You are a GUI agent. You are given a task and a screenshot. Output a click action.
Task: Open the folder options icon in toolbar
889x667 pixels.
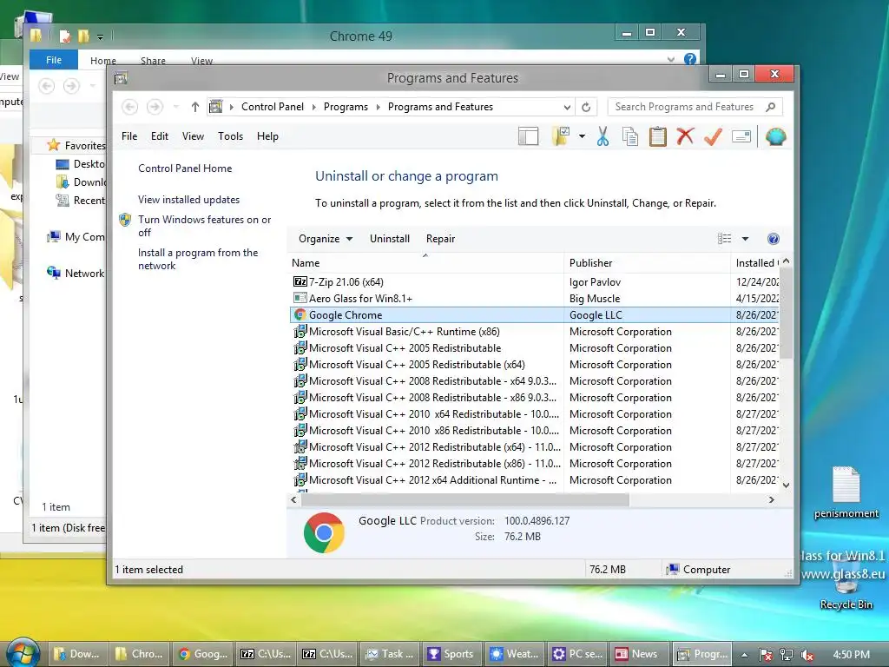click(560, 136)
